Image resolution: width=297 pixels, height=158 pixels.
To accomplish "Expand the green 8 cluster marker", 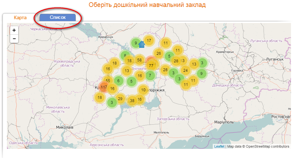I will click(x=125, y=56).
